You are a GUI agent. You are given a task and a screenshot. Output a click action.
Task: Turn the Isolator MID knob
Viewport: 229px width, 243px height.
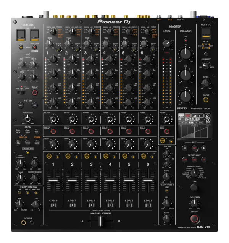[x=185, y=75]
